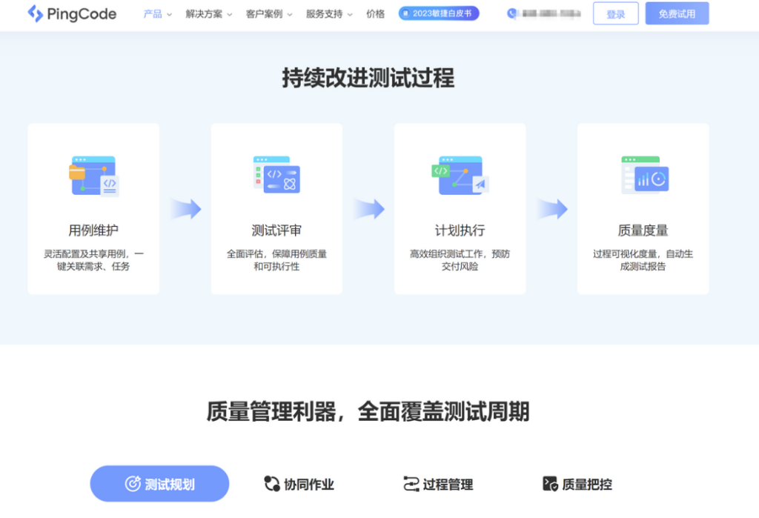The image size is (759, 518).
Task: Click the 登录 button
Action: pyautogui.click(x=616, y=14)
